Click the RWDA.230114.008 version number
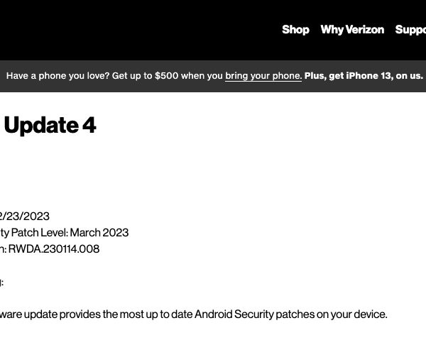This screenshot has height=345, width=426. tap(54, 248)
